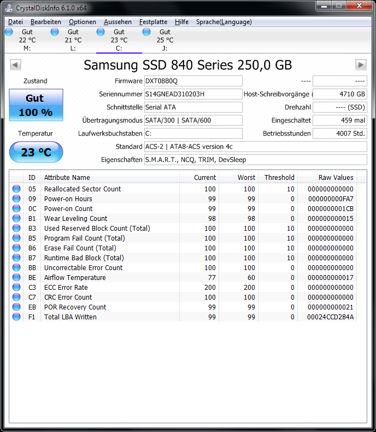Viewport: 376px width, 432px height.
Task: Click the Raw Values column header
Action: click(x=327, y=177)
